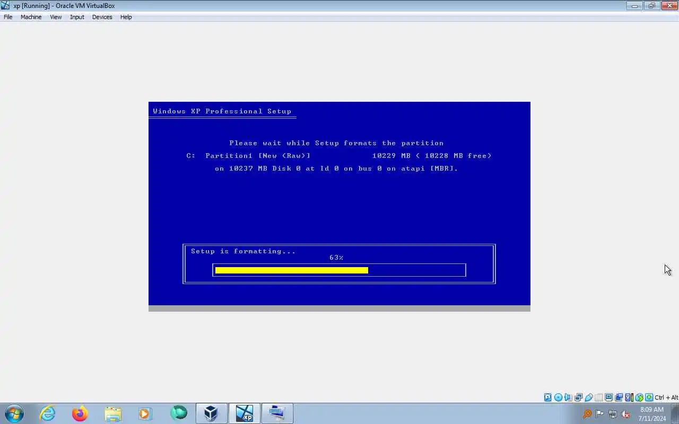Open Windows Explorer from taskbar

[113, 413]
